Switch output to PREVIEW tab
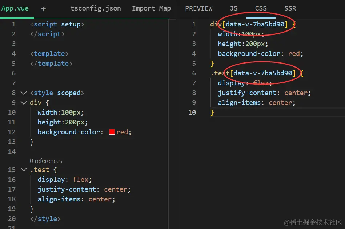This screenshot has width=345, height=229. pos(199,8)
